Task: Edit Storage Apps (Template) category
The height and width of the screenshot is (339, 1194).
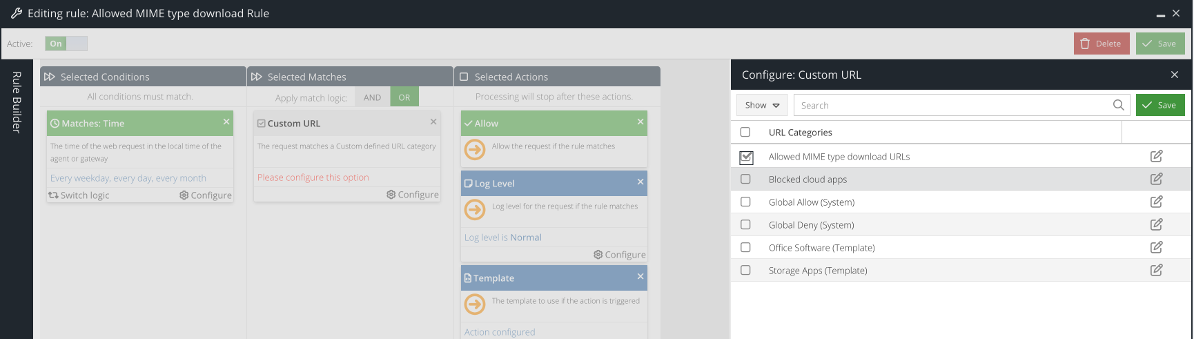Action: point(1156,270)
